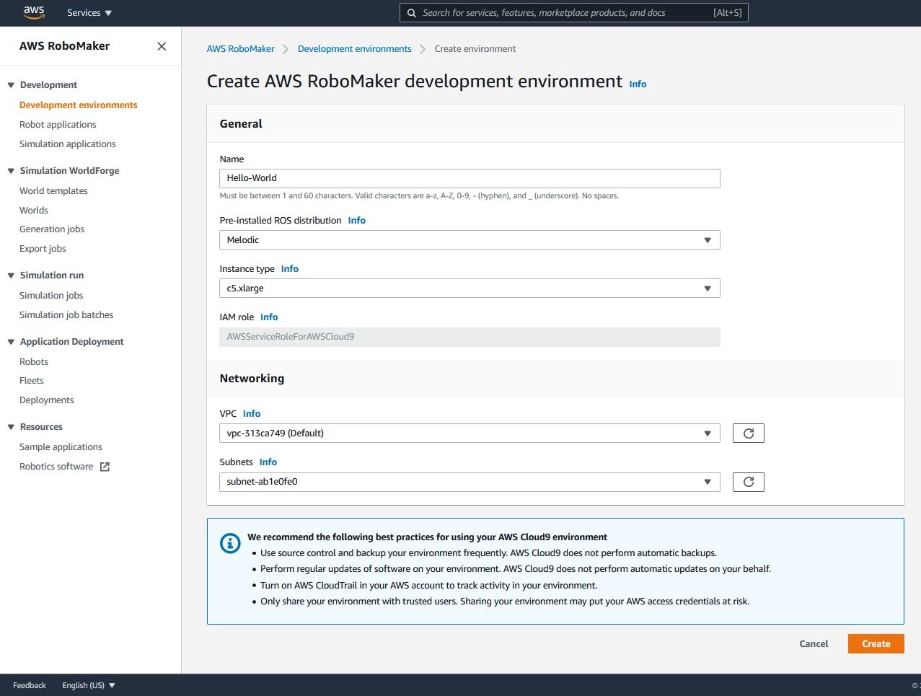921x696 pixels.
Task: Click the AWS logo in the header
Action: click(34, 12)
